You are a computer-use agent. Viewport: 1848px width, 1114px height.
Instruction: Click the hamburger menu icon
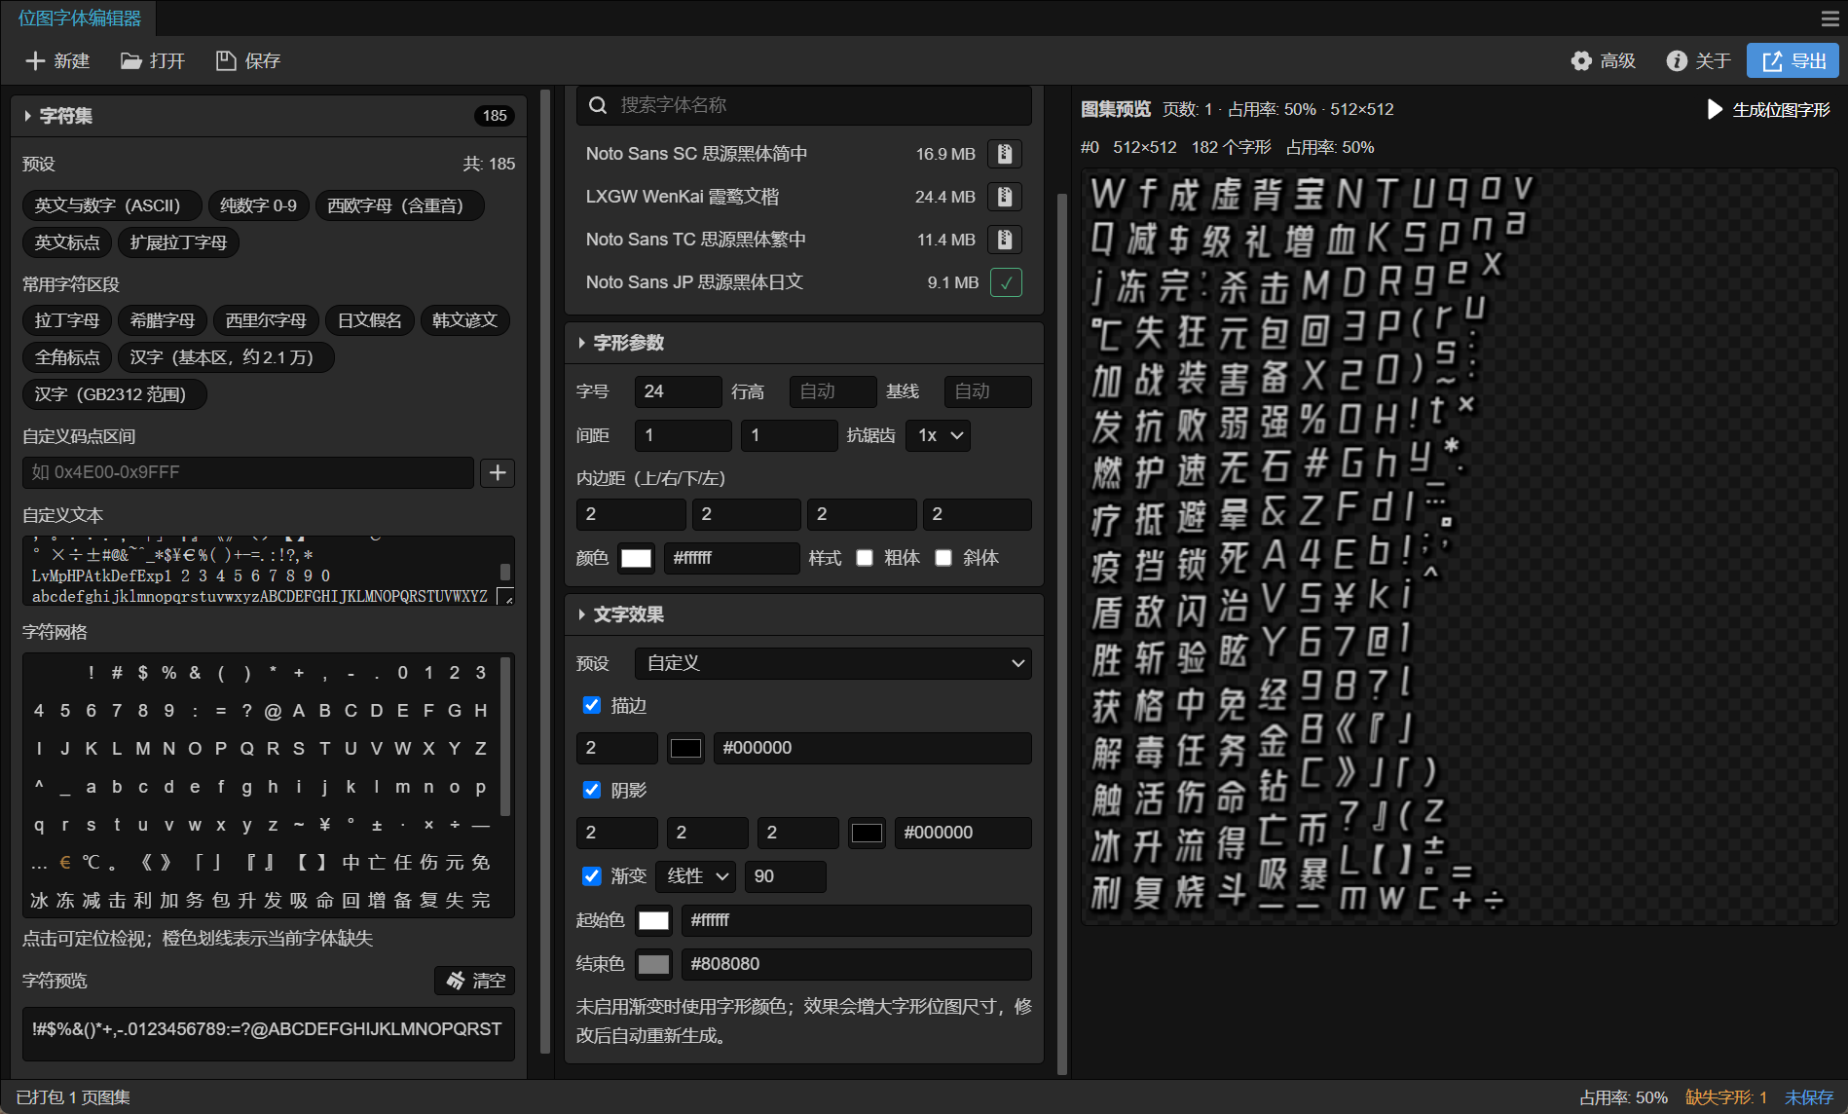(1830, 19)
